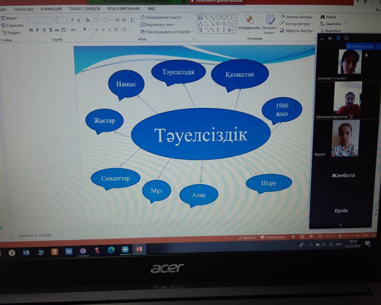Open the font name combo box
381x305 pixels.
42,20
